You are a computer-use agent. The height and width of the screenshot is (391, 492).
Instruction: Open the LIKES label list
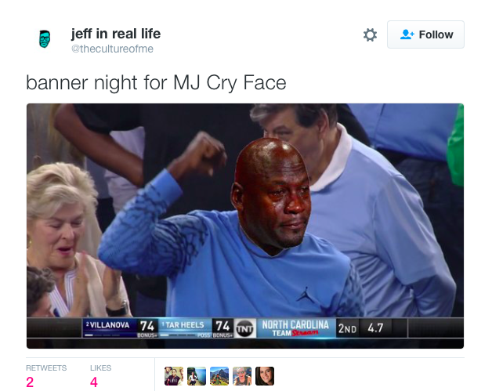coord(101,367)
